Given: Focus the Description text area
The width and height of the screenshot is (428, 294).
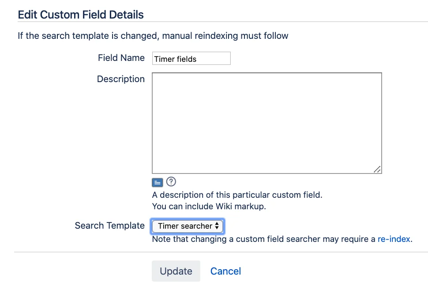Looking at the screenshot, I should [x=267, y=123].
